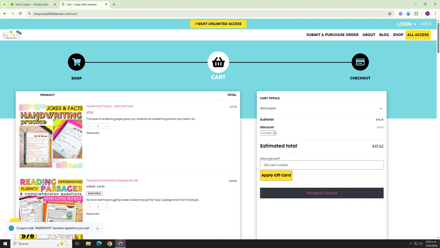Close the Verify Codes tab
This screenshot has width=440, height=248.
(55, 4)
